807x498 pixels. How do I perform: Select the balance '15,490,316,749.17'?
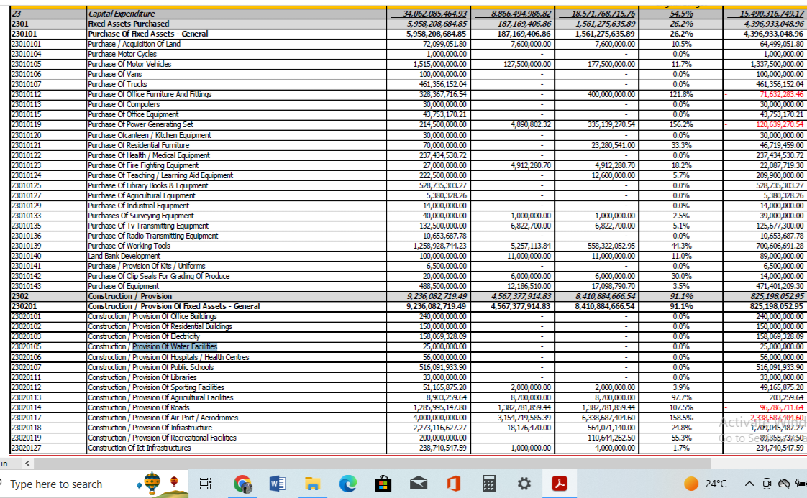coord(772,14)
